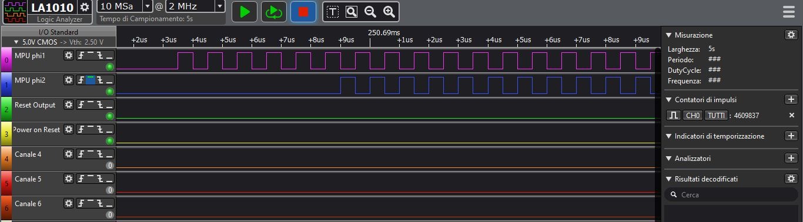Screen dimensions: 803x222
Task: Set falling edge trigger on MPU phi1
Action: pyautogui.click(x=100, y=55)
